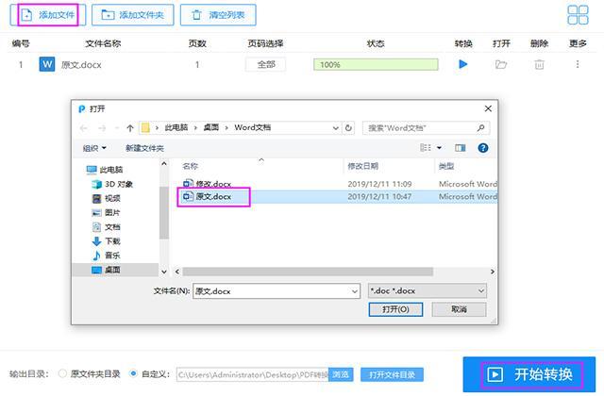The image size is (604, 396).
Task: Close the 打开 file dialog
Action: (x=488, y=109)
